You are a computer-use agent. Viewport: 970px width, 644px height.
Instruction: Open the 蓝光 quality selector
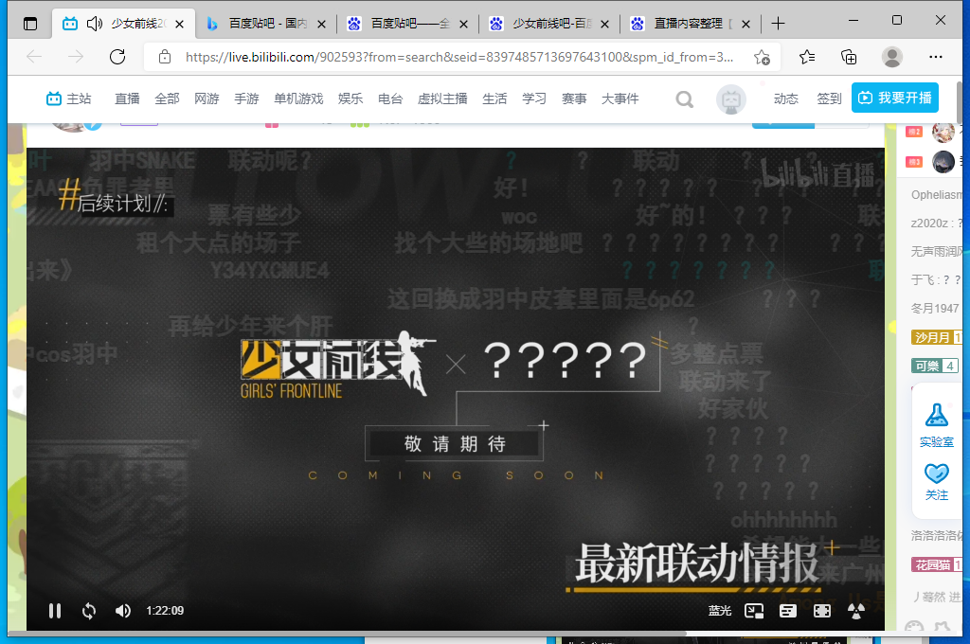[720, 611]
